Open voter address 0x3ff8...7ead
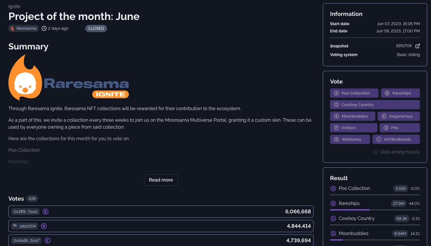This screenshot has height=246, width=431. (x=25, y=211)
